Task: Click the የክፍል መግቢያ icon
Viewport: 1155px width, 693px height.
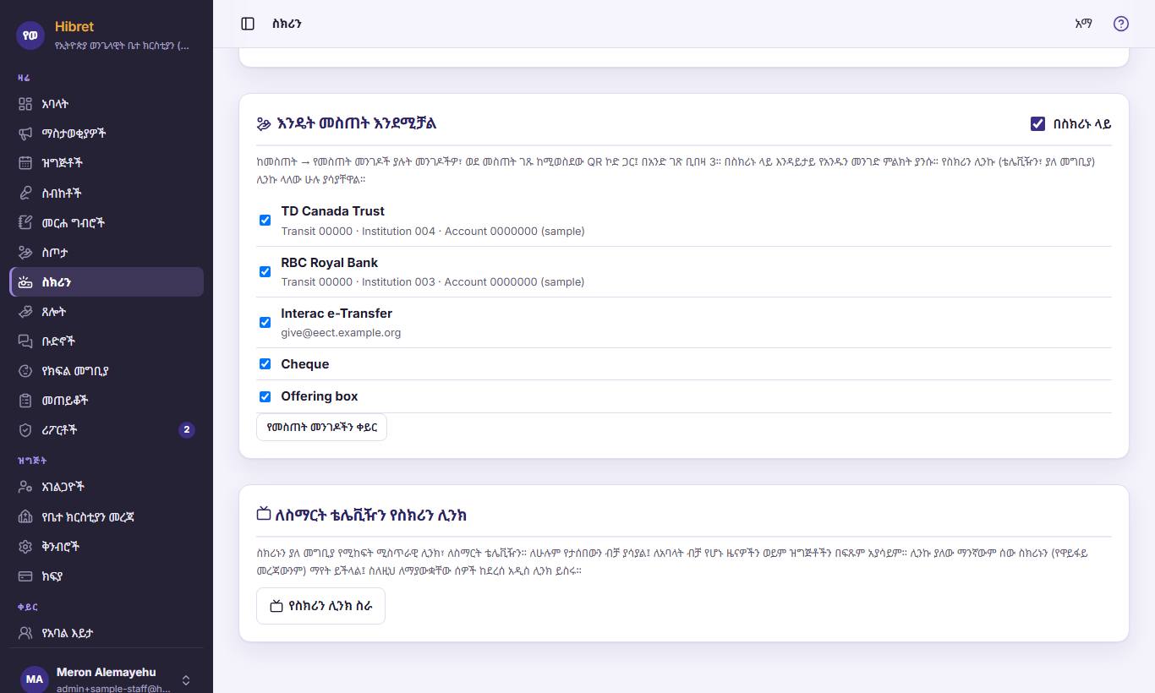Action: (x=25, y=371)
